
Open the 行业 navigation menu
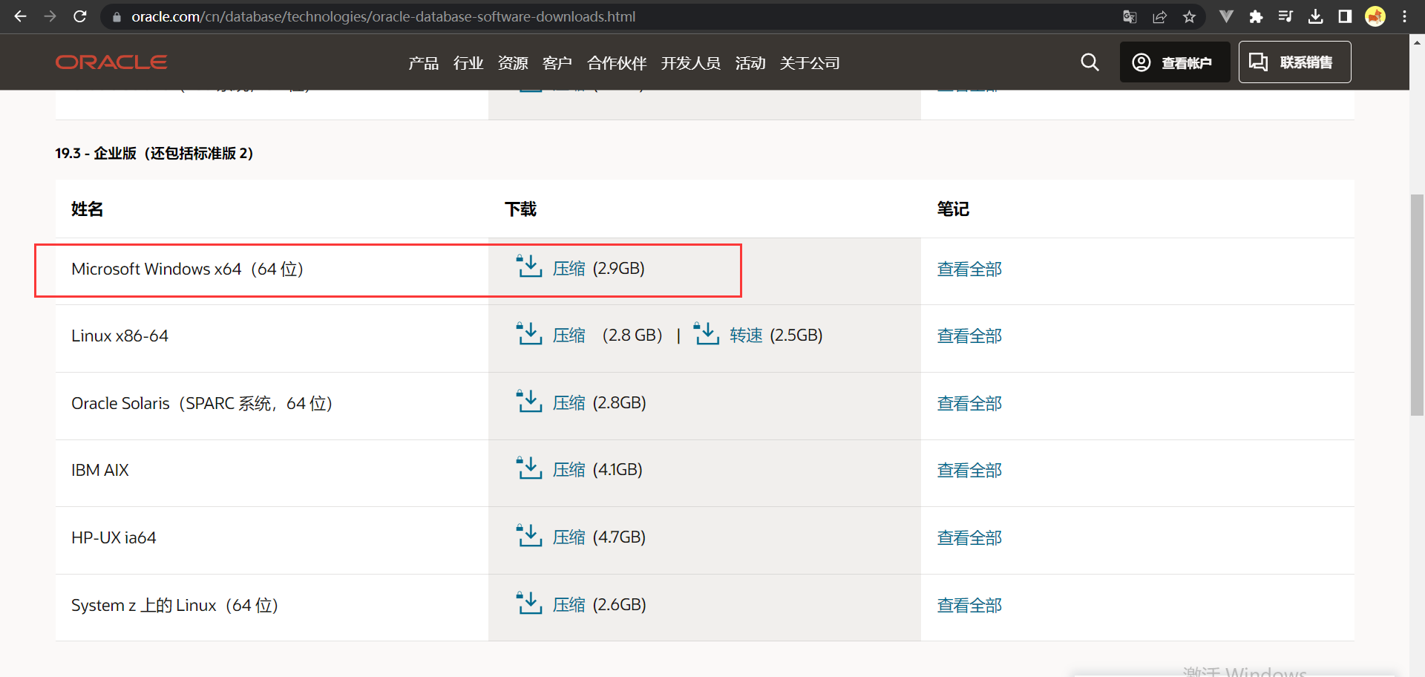click(468, 63)
